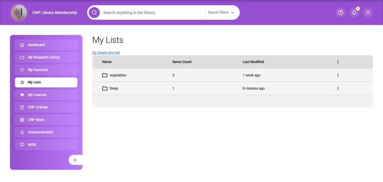
Task: Open the table header three-dot menu
Action: (338, 62)
